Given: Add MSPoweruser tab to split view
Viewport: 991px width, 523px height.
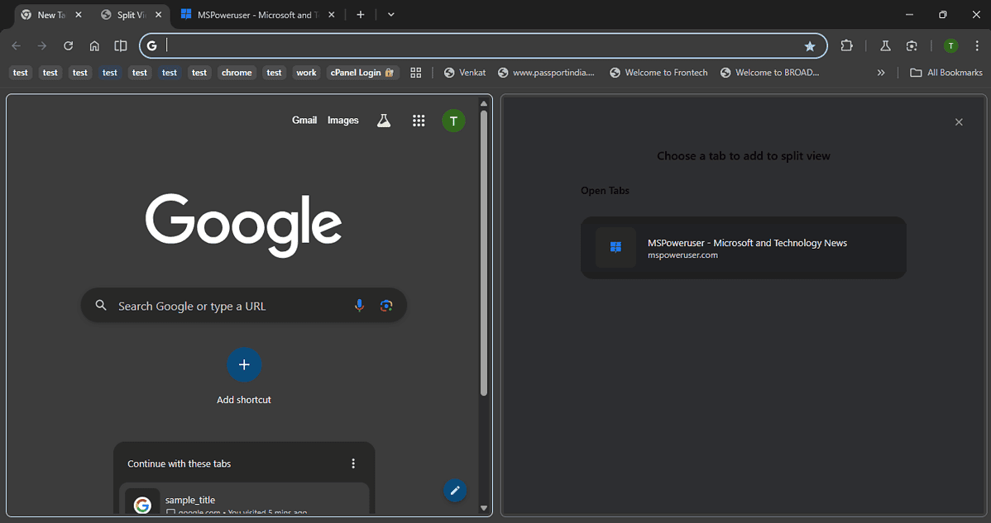Looking at the screenshot, I should 743,248.
